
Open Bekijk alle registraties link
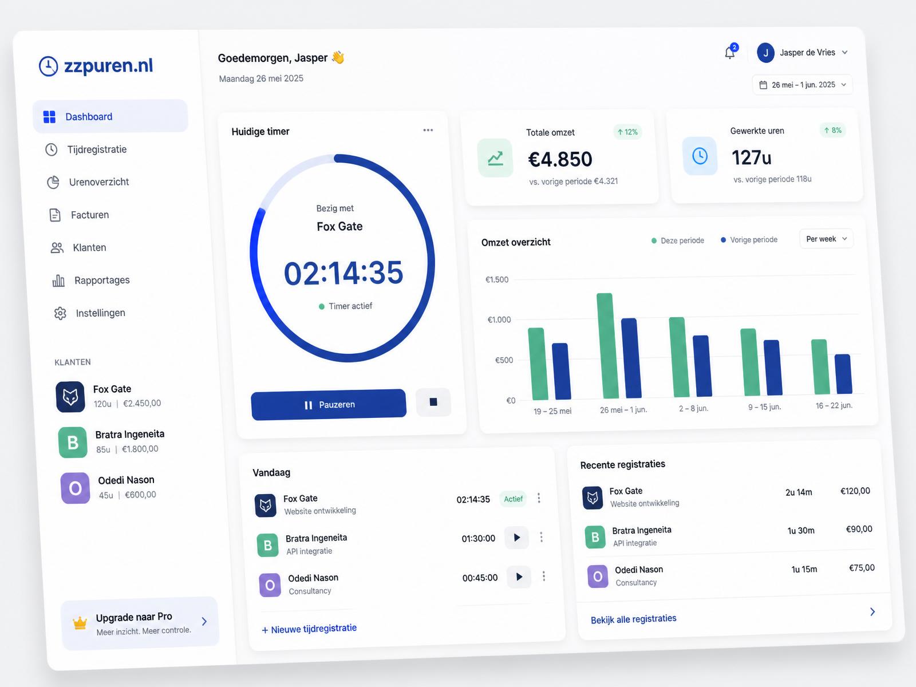pyautogui.click(x=634, y=619)
